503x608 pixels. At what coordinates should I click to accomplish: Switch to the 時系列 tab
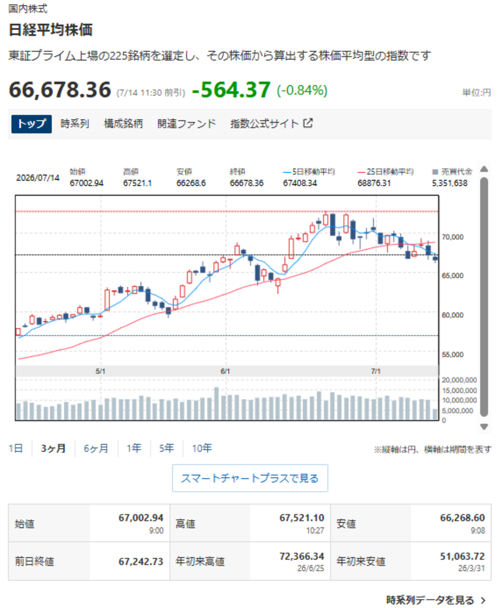coord(75,124)
